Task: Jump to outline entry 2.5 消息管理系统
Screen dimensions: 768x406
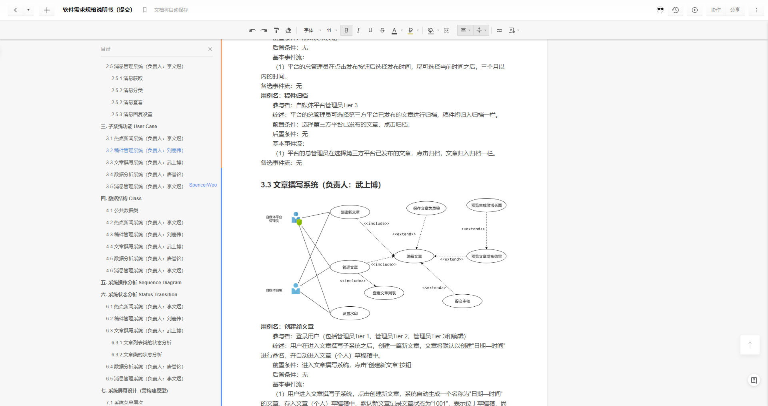Action: coord(145,66)
